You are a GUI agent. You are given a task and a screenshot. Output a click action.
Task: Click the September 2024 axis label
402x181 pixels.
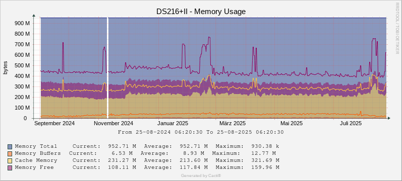pyautogui.click(x=54, y=123)
